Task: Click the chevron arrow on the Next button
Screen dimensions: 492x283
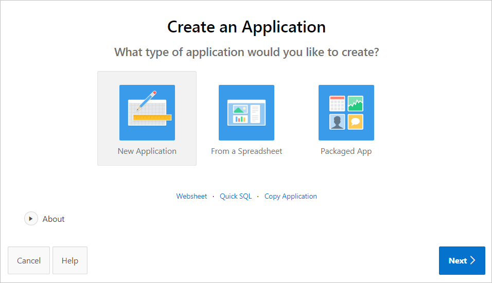Action: [473, 260]
